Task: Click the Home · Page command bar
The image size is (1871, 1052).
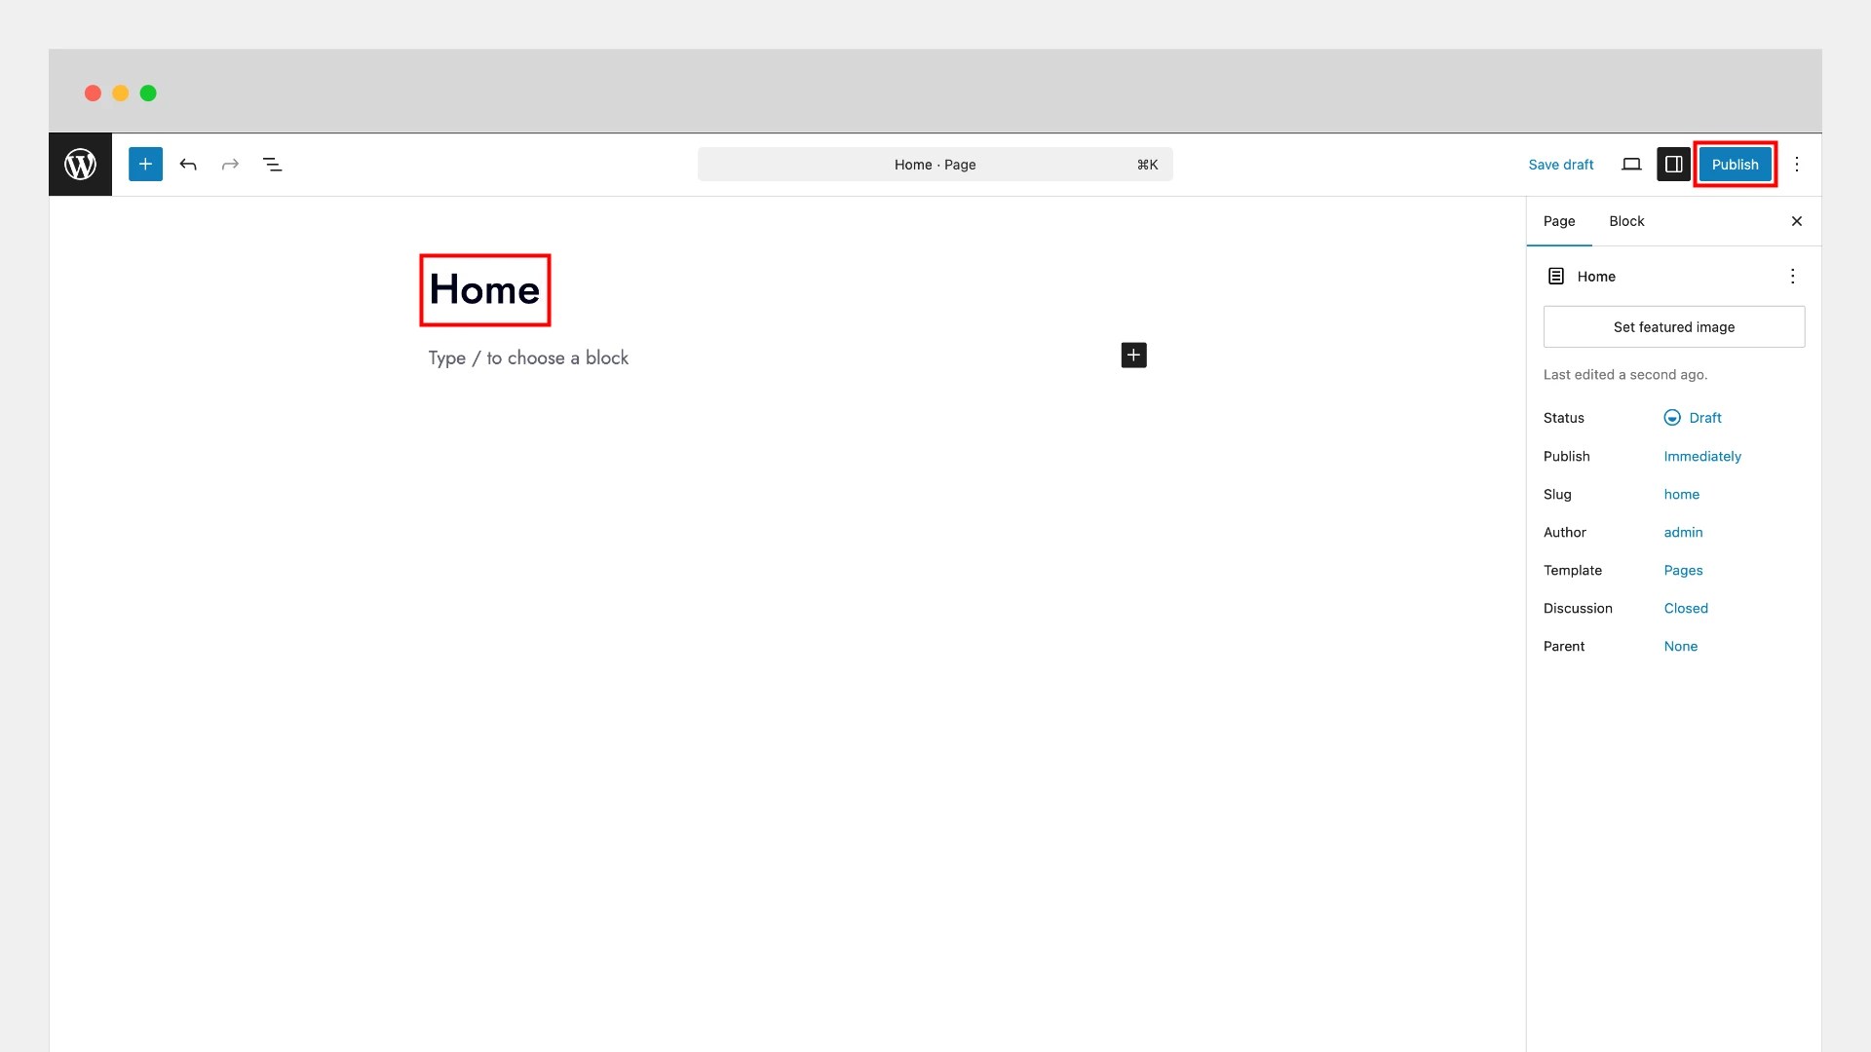Action: point(935,165)
